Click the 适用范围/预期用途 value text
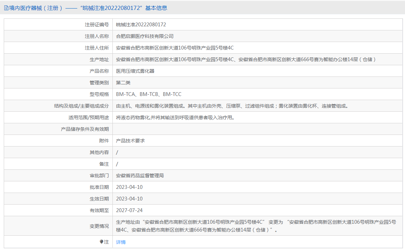This screenshot has height=250, width=405. click(x=175, y=117)
